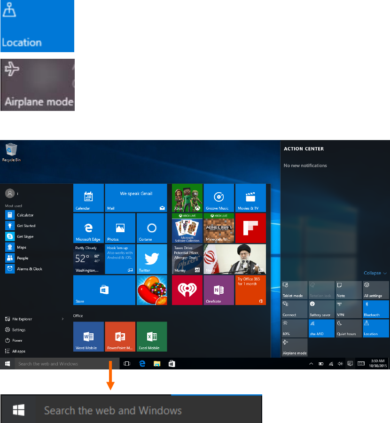
Task: Open the Recycle Bin desktop icon
Action: [11, 152]
